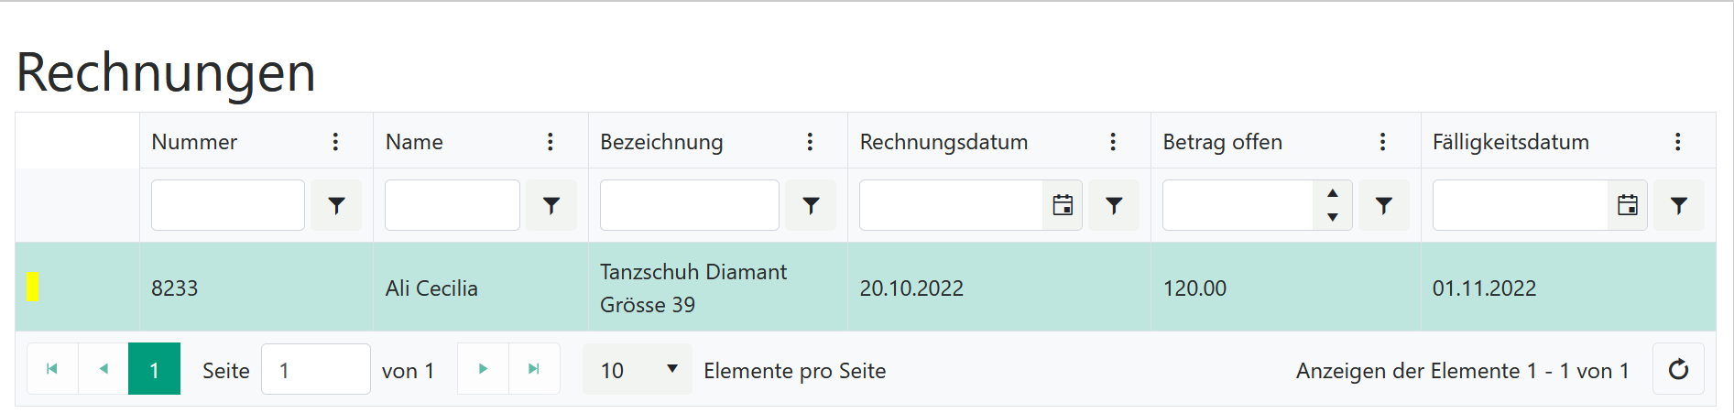This screenshot has width=1734, height=413.
Task: Click the Nummer filter funnel icon
Action: 336,205
